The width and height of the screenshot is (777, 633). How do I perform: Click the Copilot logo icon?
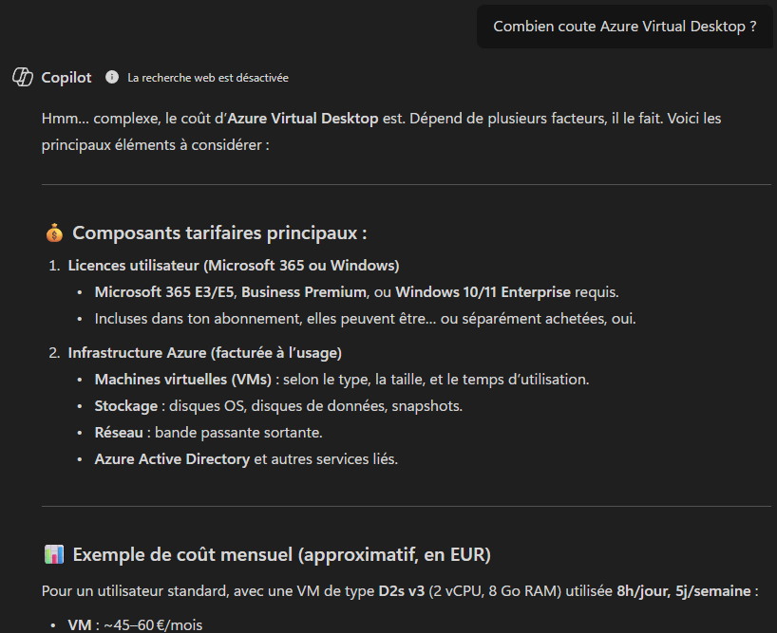point(22,77)
